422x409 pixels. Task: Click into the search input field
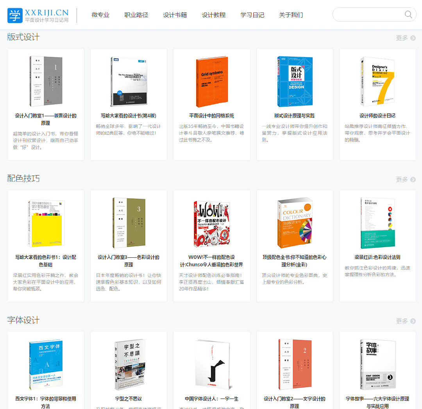(369, 14)
